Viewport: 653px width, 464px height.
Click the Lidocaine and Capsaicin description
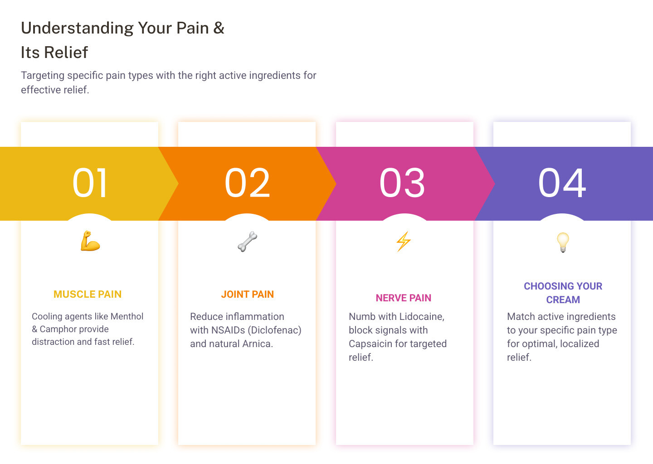coord(397,337)
